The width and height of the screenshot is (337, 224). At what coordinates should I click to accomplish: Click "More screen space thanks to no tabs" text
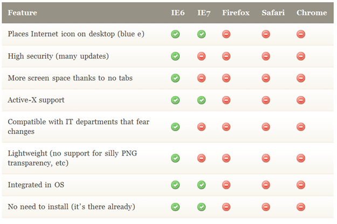click(70, 78)
